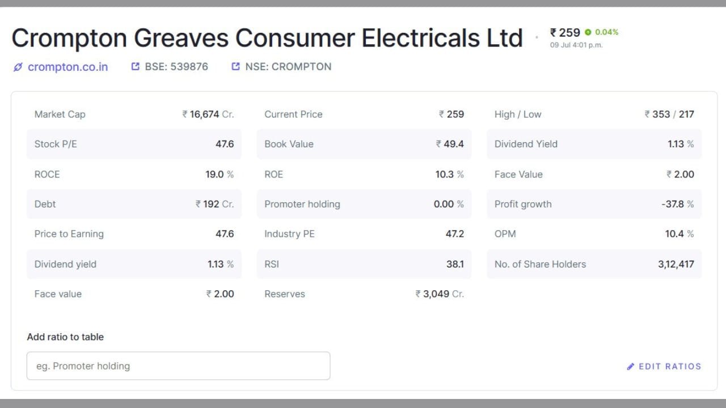This screenshot has height=408, width=726.
Task: Click the Debt ₹ 192 Cr. row
Action: coord(134,204)
